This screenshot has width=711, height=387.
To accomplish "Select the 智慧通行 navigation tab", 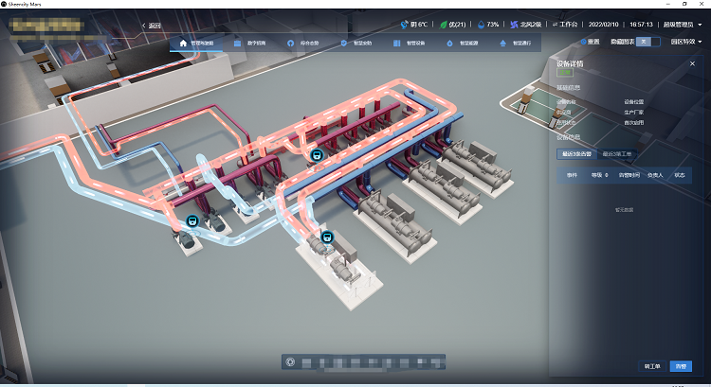I will pyautogui.click(x=515, y=43).
